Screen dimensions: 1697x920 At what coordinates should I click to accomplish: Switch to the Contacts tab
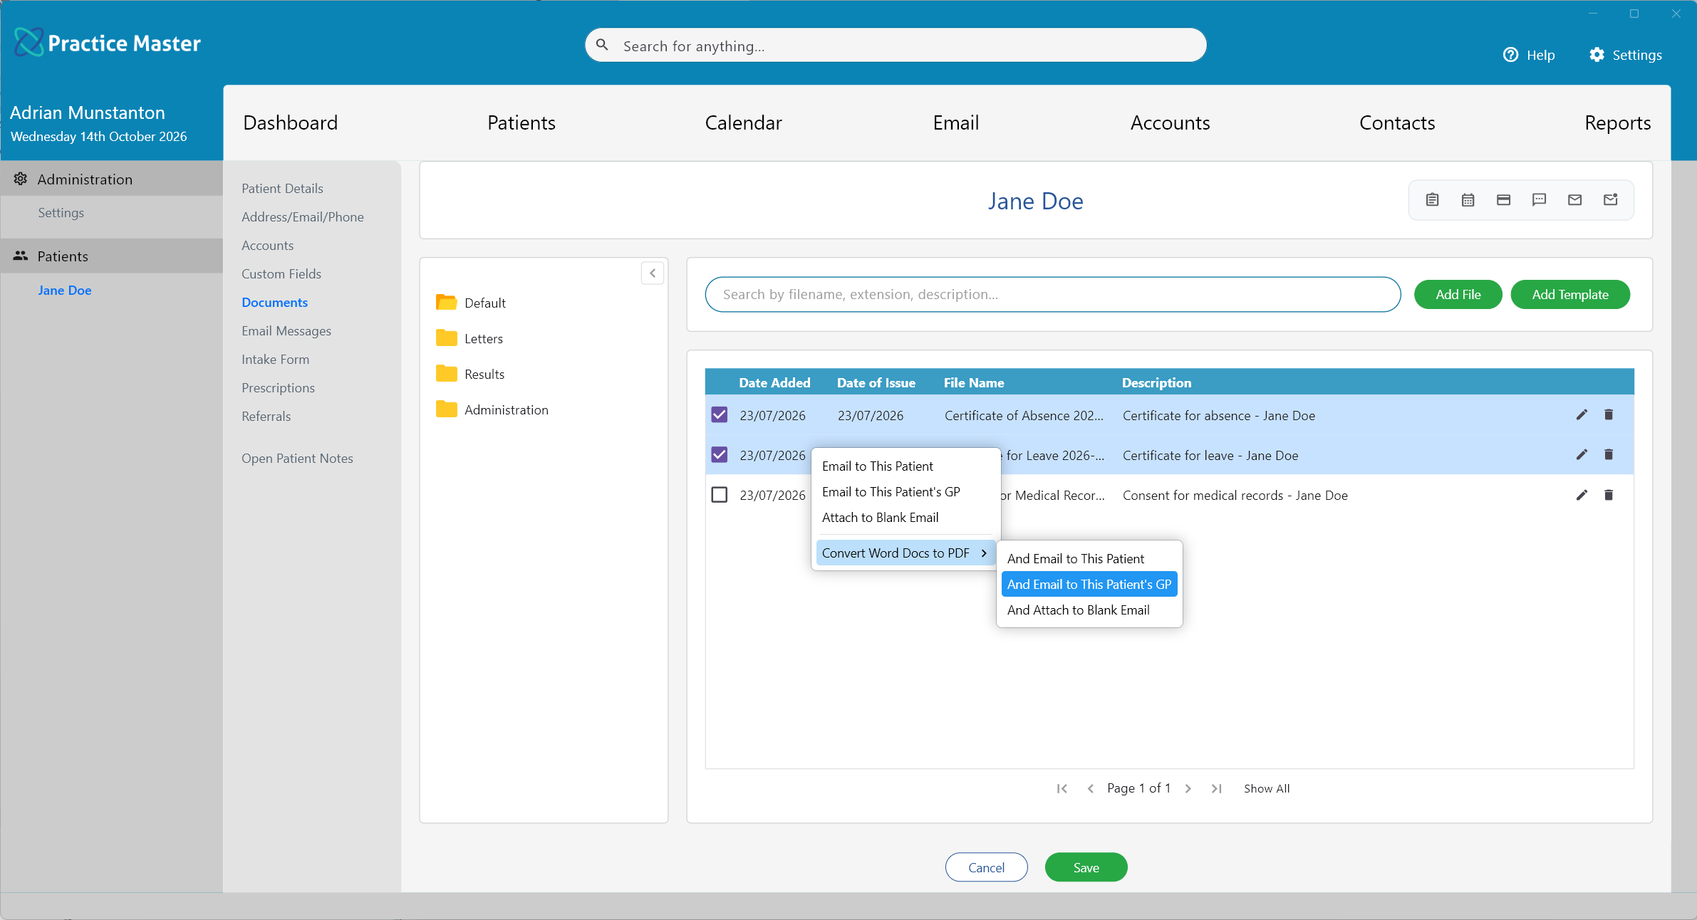[x=1397, y=122]
